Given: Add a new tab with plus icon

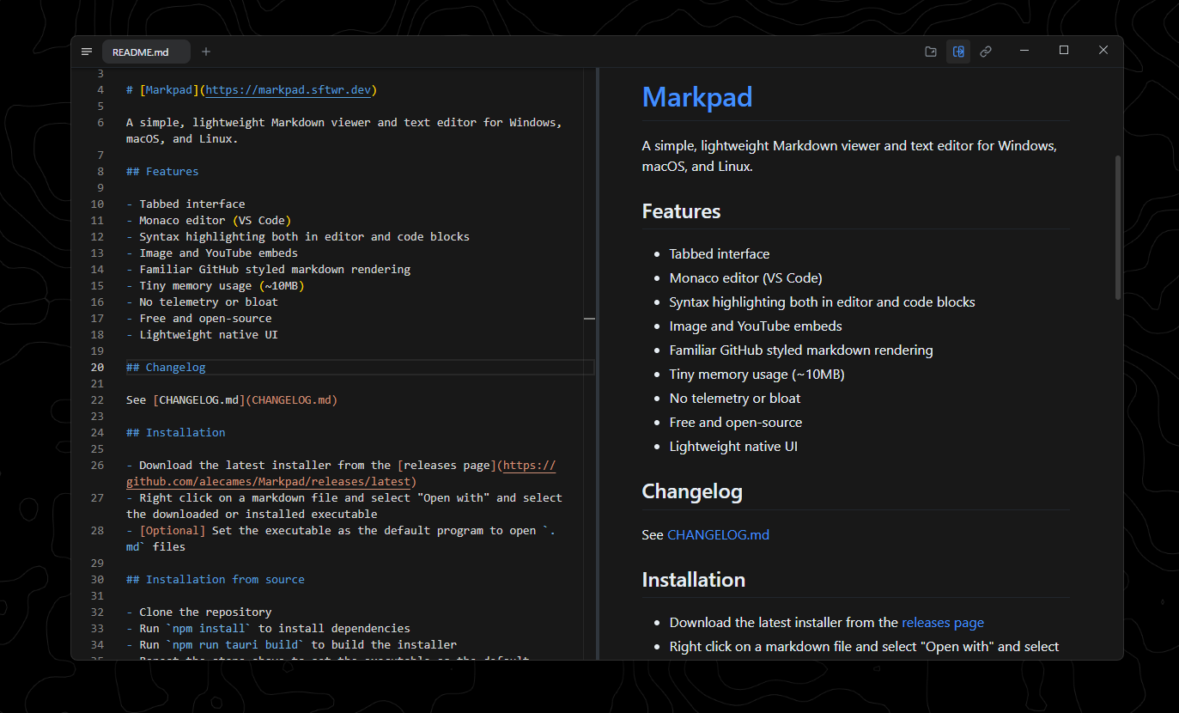Looking at the screenshot, I should (x=206, y=52).
